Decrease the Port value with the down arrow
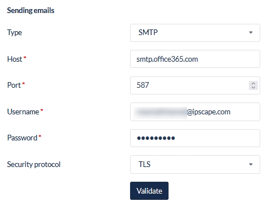 click(253, 87)
